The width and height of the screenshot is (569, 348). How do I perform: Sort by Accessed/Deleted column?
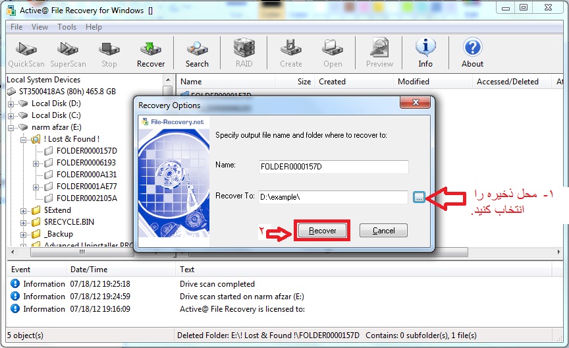pyautogui.click(x=512, y=82)
